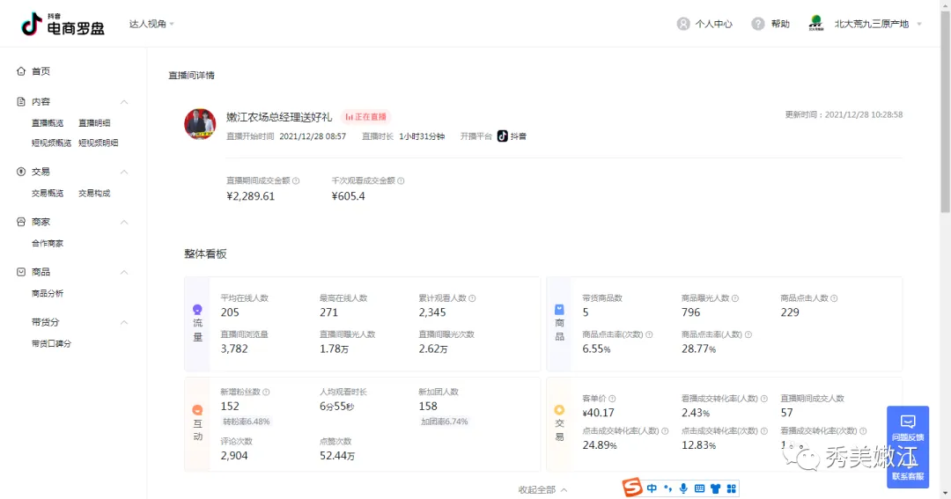Image resolution: width=951 pixels, height=499 pixels.
Task: Click the ¥2,289.61 transaction amount
Action: pos(250,196)
